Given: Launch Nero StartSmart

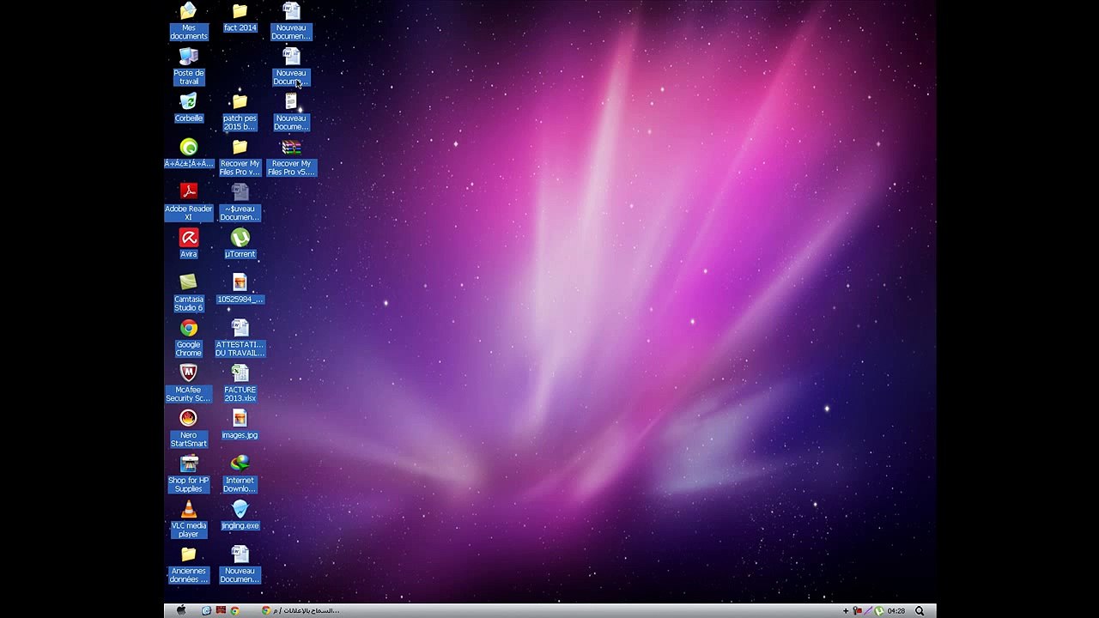Looking at the screenshot, I should [x=188, y=430].
